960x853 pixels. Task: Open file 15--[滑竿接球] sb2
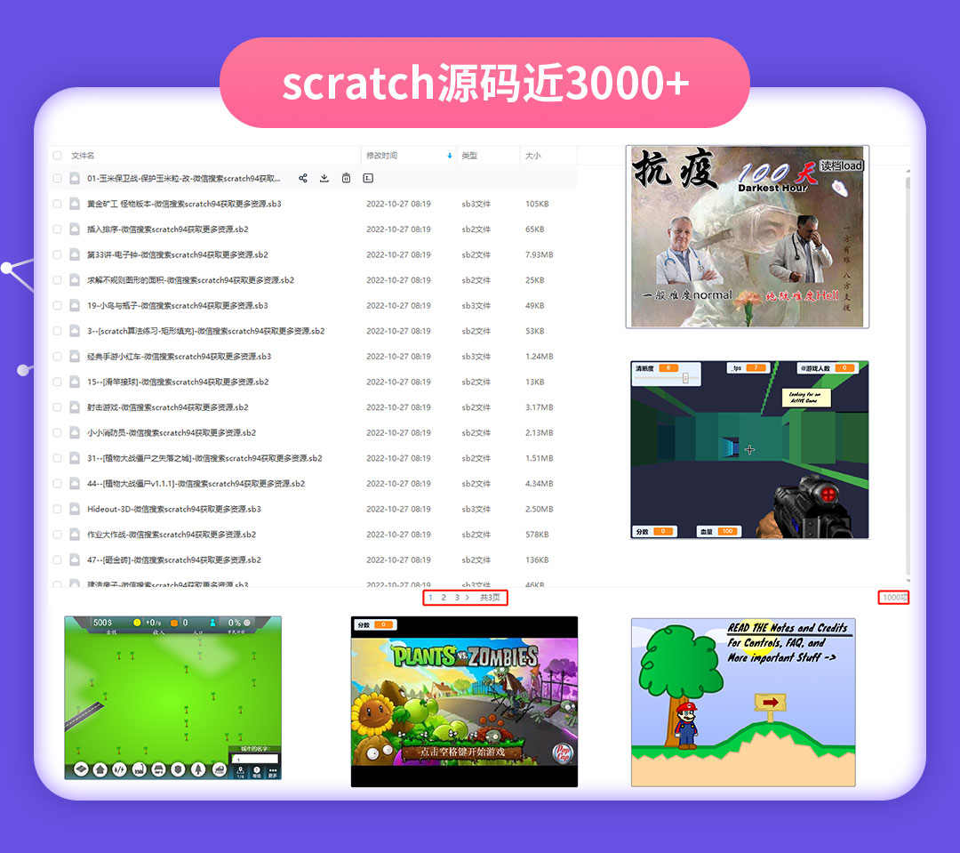(178, 382)
